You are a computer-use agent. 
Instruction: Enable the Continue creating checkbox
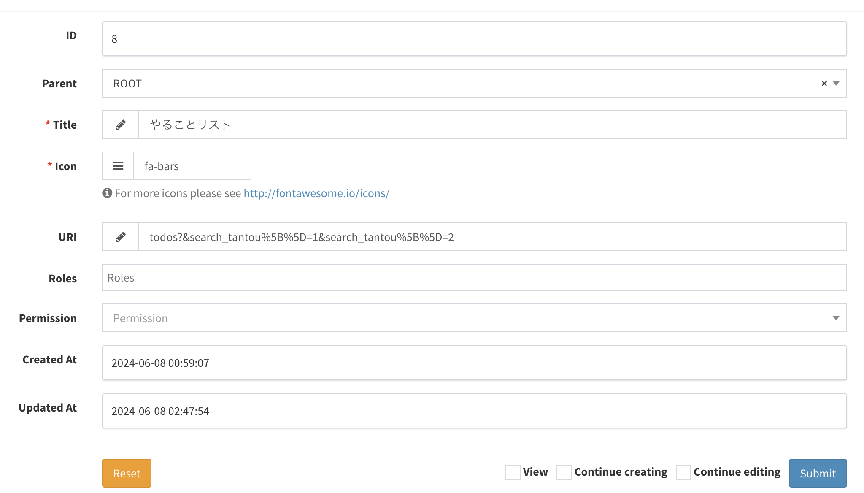[x=564, y=472]
